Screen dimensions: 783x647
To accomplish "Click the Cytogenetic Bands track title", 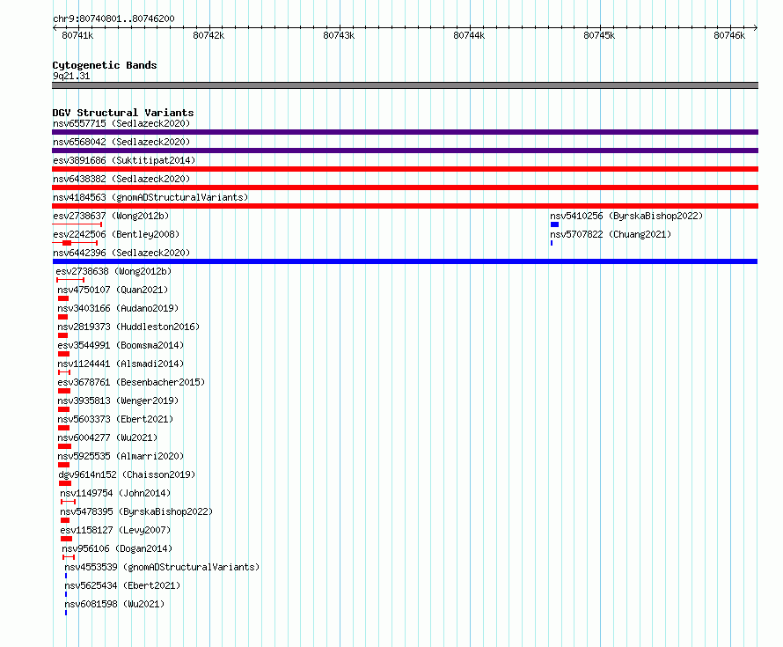I will pos(105,65).
